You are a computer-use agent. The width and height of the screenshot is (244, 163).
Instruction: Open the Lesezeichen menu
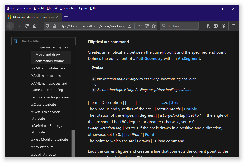pyautogui.click(x=68, y=8)
